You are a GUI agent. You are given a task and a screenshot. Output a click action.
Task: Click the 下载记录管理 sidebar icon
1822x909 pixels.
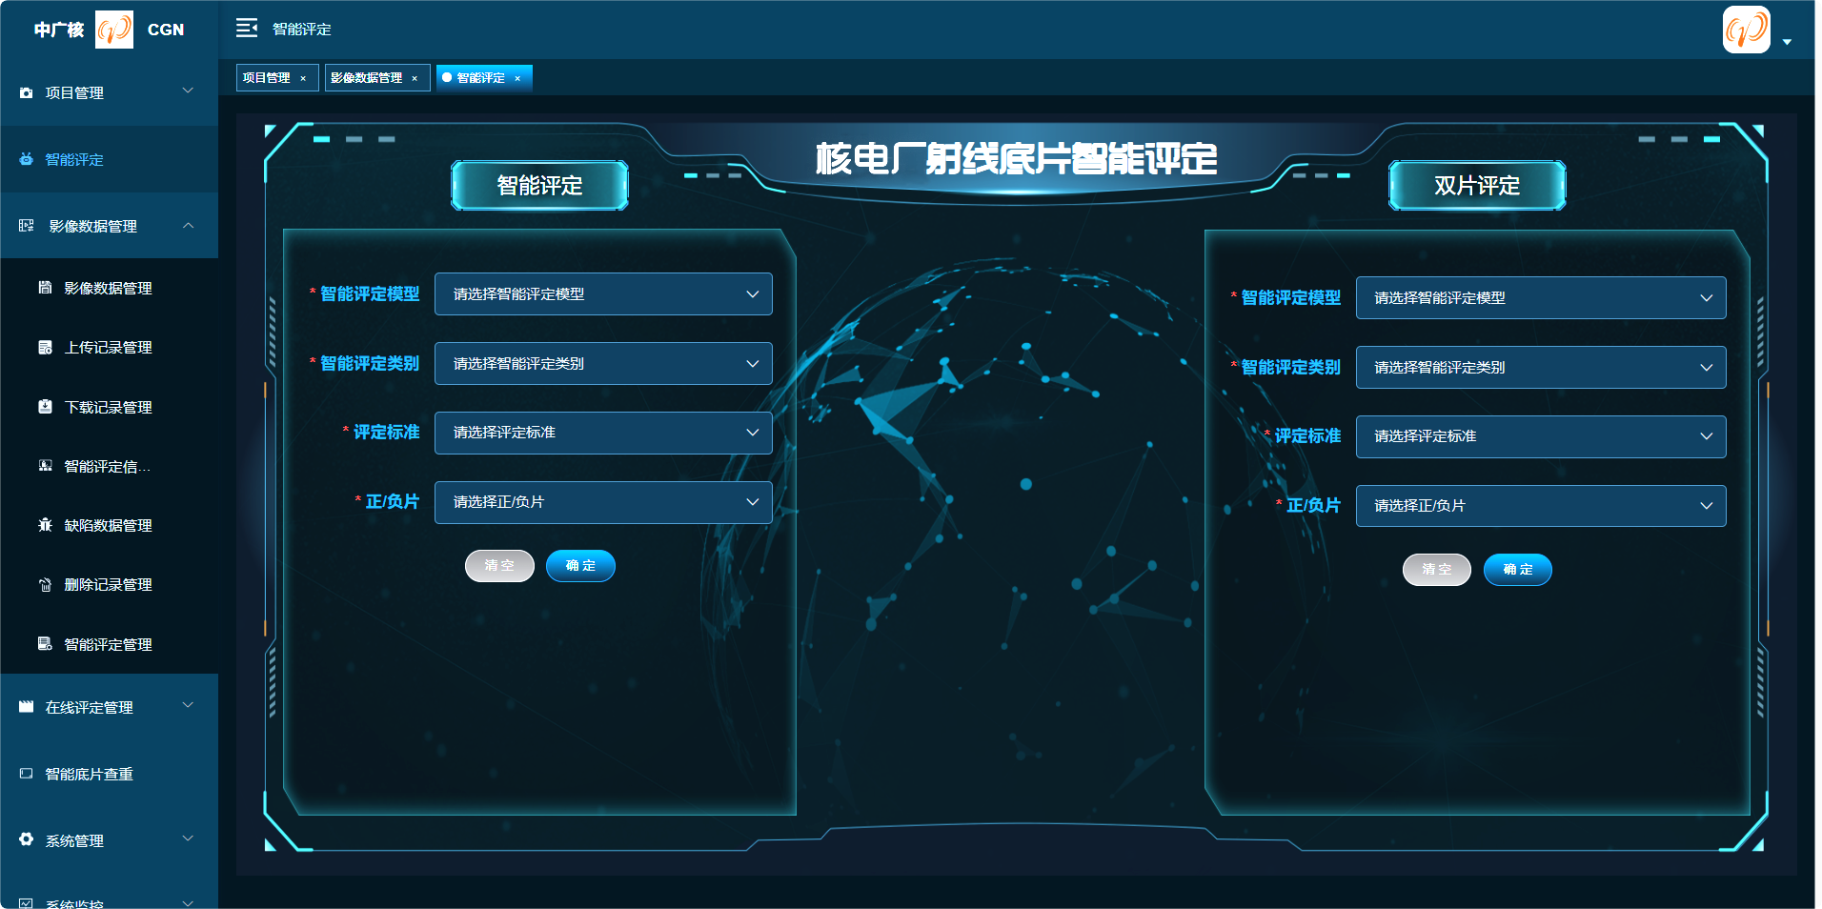[45, 407]
